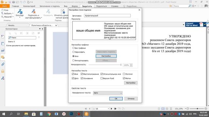The height and width of the screenshot is (117, 209).
Task: Select the Имя radio option
Action: point(73,56)
